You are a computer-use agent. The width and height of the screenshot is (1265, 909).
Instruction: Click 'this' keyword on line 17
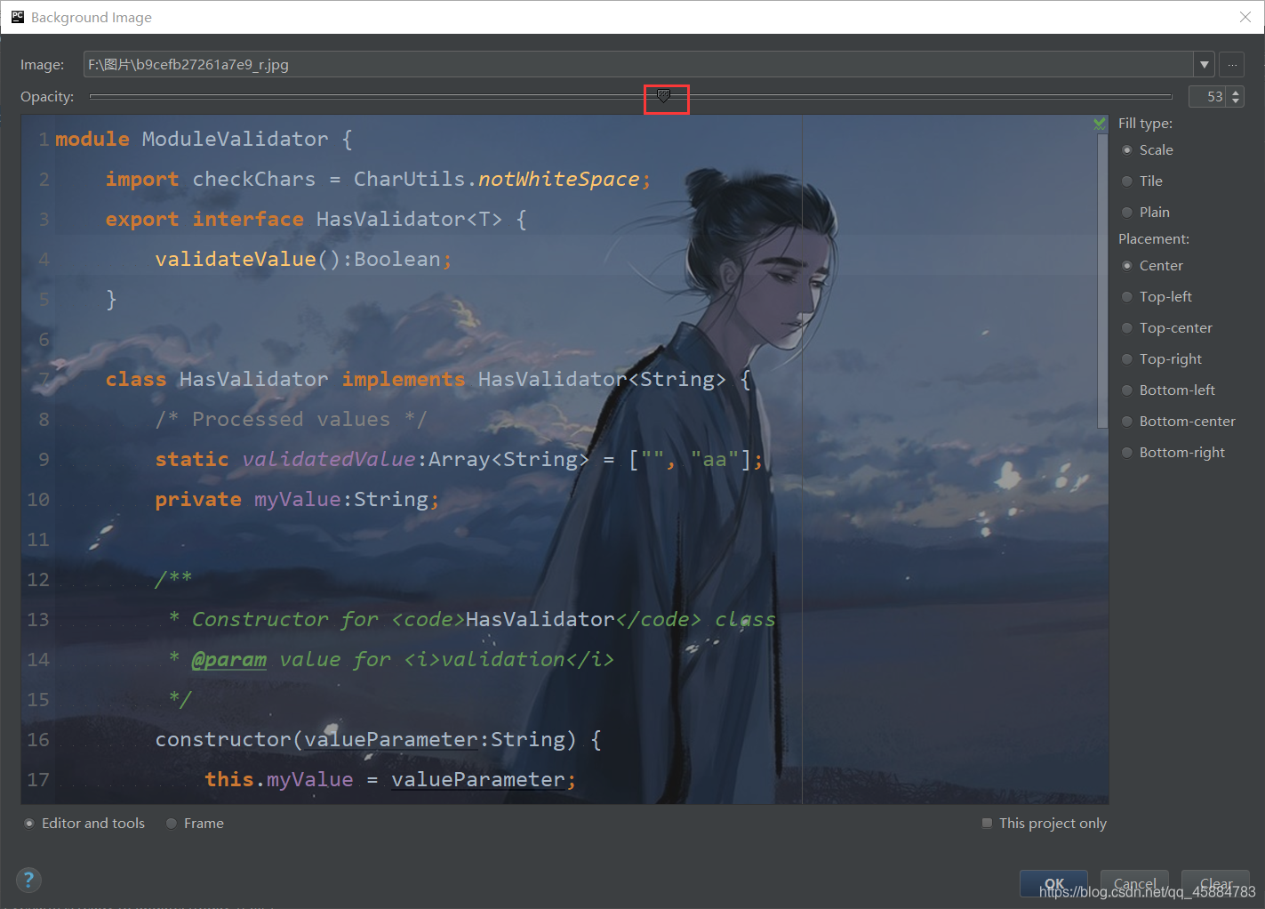[229, 780]
